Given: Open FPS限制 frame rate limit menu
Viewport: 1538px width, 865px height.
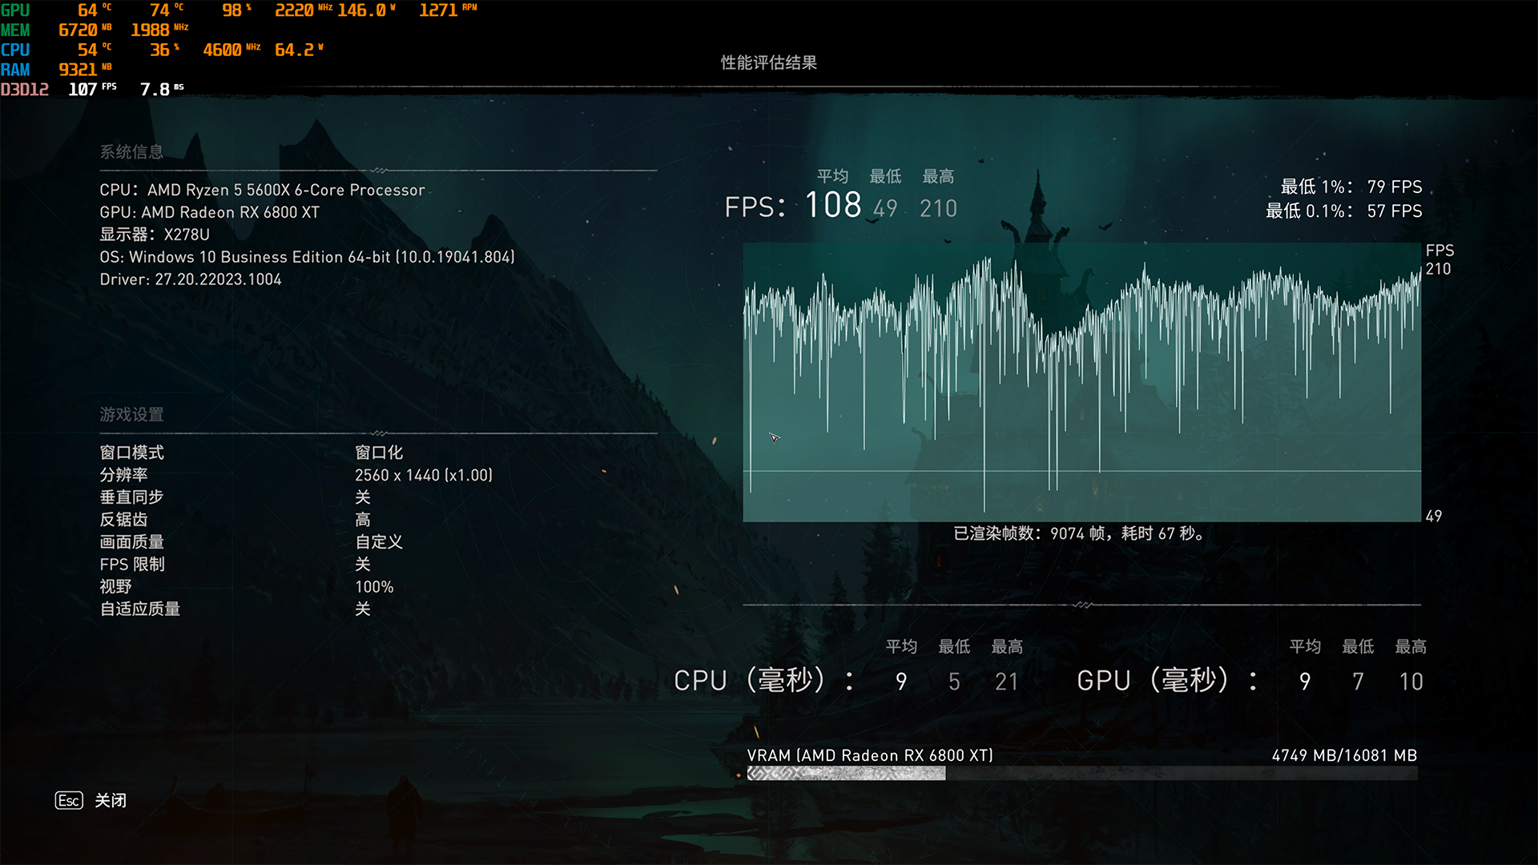Looking at the screenshot, I should pyautogui.click(x=359, y=564).
